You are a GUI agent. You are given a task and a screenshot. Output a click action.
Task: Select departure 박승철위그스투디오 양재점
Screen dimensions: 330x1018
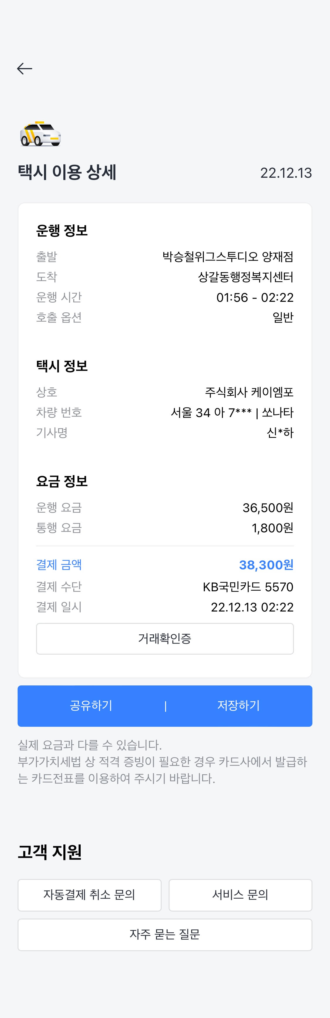(x=228, y=257)
